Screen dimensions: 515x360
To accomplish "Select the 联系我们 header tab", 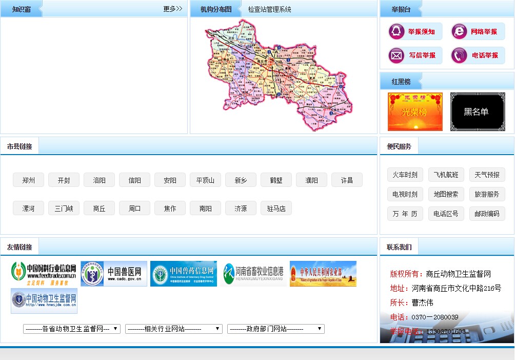I will coord(399,247).
